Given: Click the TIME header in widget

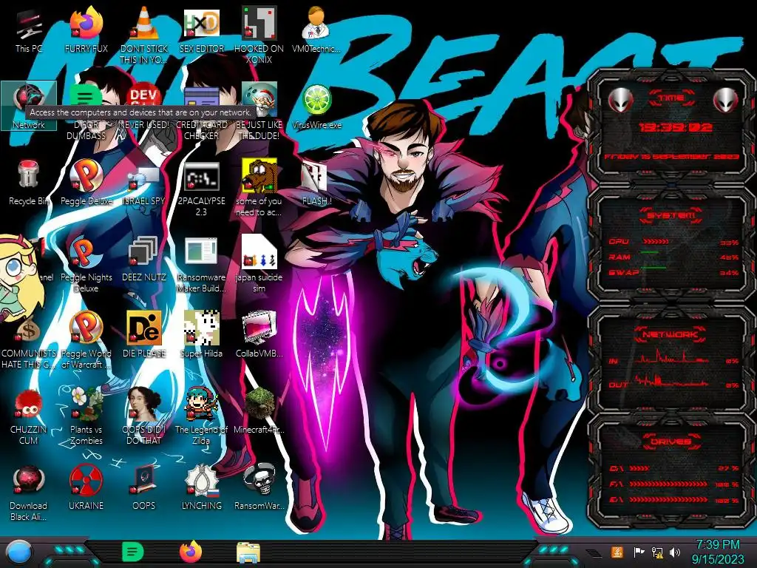Looking at the screenshot, I should point(671,98).
